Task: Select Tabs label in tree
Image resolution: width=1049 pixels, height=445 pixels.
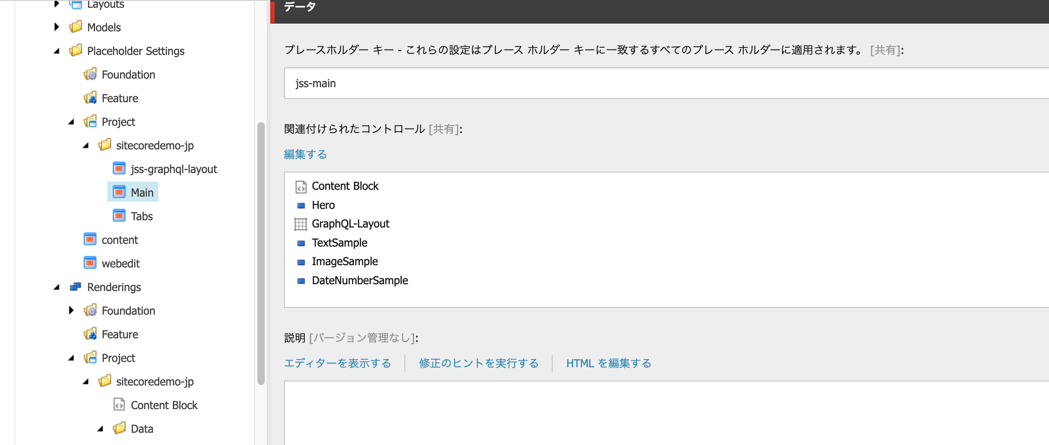Action: click(141, 216)
